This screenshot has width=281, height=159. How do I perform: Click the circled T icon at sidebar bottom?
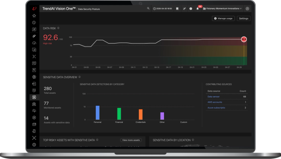(34, 145)
